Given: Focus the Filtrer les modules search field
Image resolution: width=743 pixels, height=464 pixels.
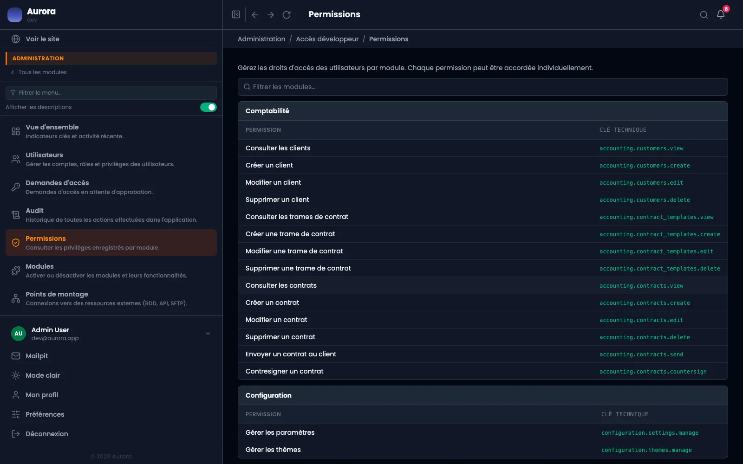Looking at the screenshot, I should coord(482,87).
